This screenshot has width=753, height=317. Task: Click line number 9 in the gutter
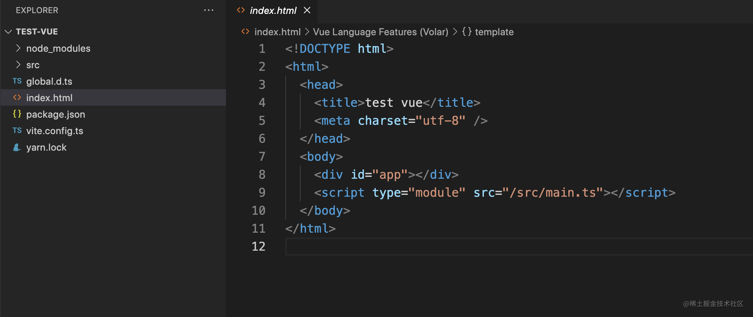tap(262, 192)
